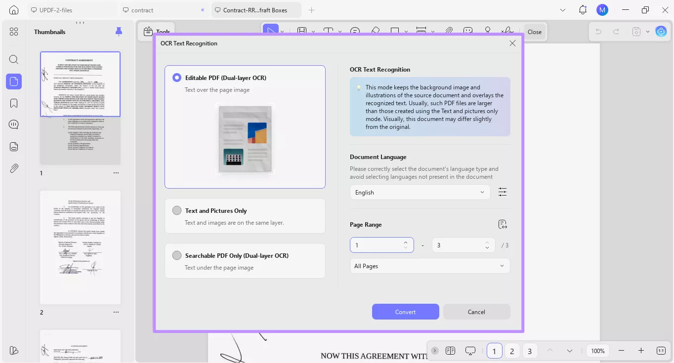Zoom out with the minus icon
The image size is (674, 363).
pos(622,351)
